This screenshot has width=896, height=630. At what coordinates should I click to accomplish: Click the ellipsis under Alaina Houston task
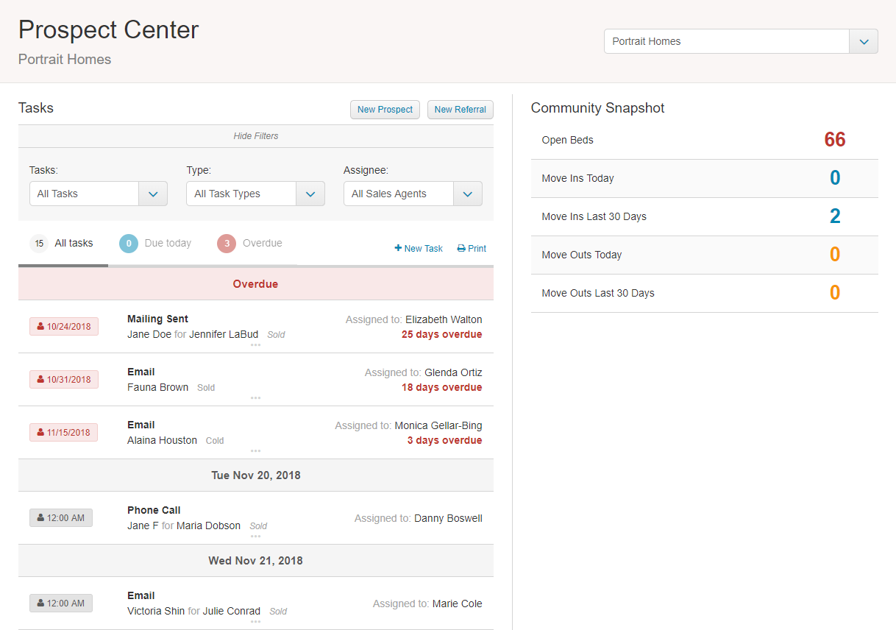(255, 450)
